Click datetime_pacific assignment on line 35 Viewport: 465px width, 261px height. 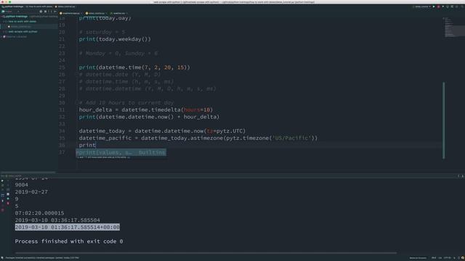[198, 138]
